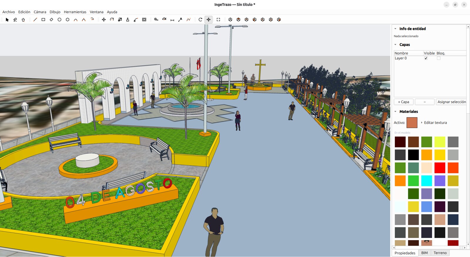Pick the cyan material swatch
This screenshot has width=470, height=257.
427,181
